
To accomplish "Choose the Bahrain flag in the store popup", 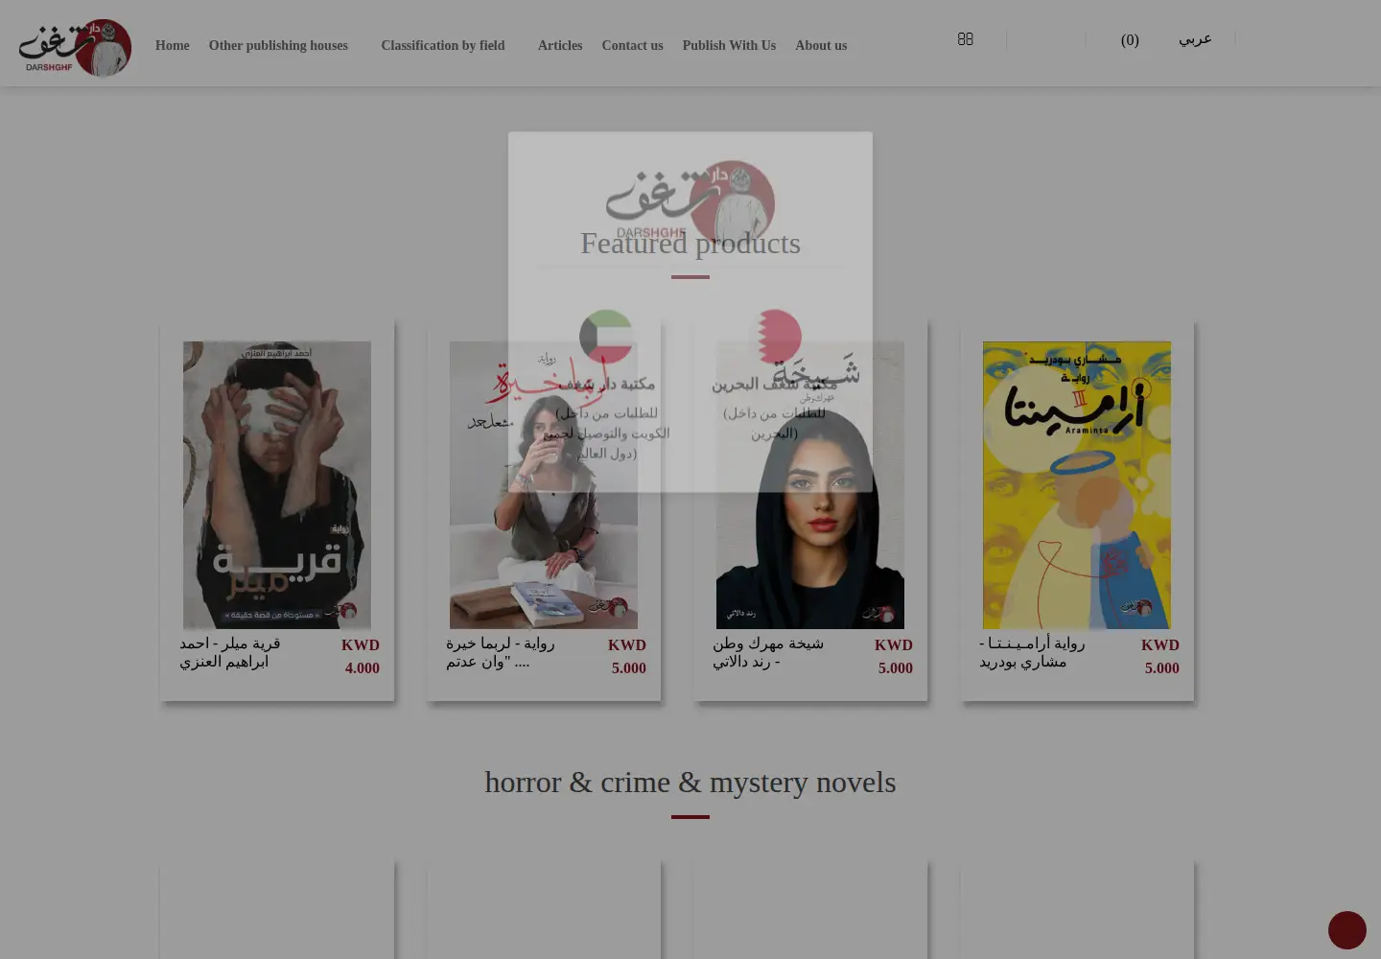I will pyautogui.click(x=775, y=337).
